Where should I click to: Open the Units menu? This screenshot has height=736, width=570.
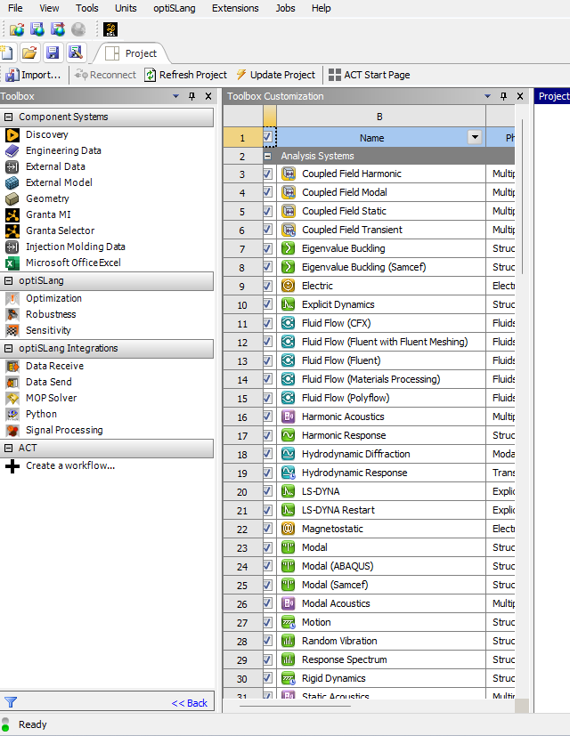click(x=126, y=8)
